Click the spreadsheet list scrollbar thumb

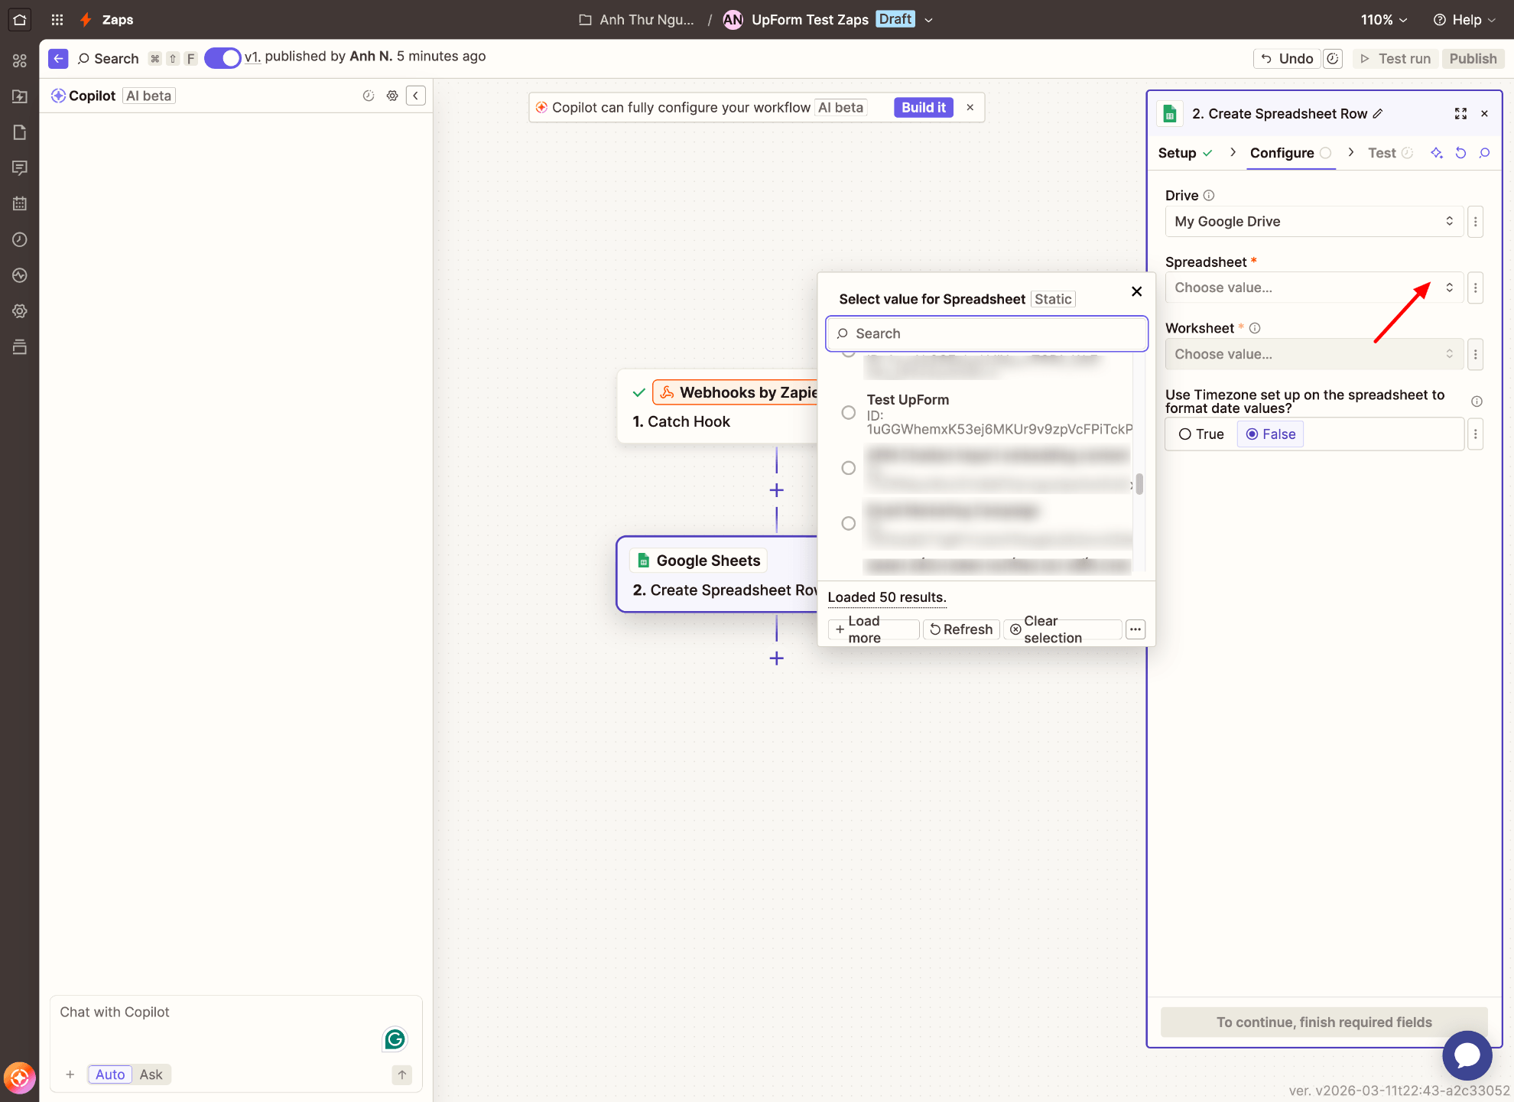(1139, 484)
